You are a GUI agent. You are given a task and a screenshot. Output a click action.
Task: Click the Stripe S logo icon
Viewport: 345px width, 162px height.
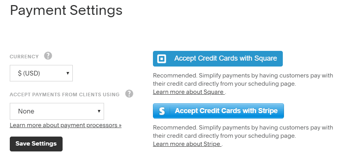pos(162,111)
